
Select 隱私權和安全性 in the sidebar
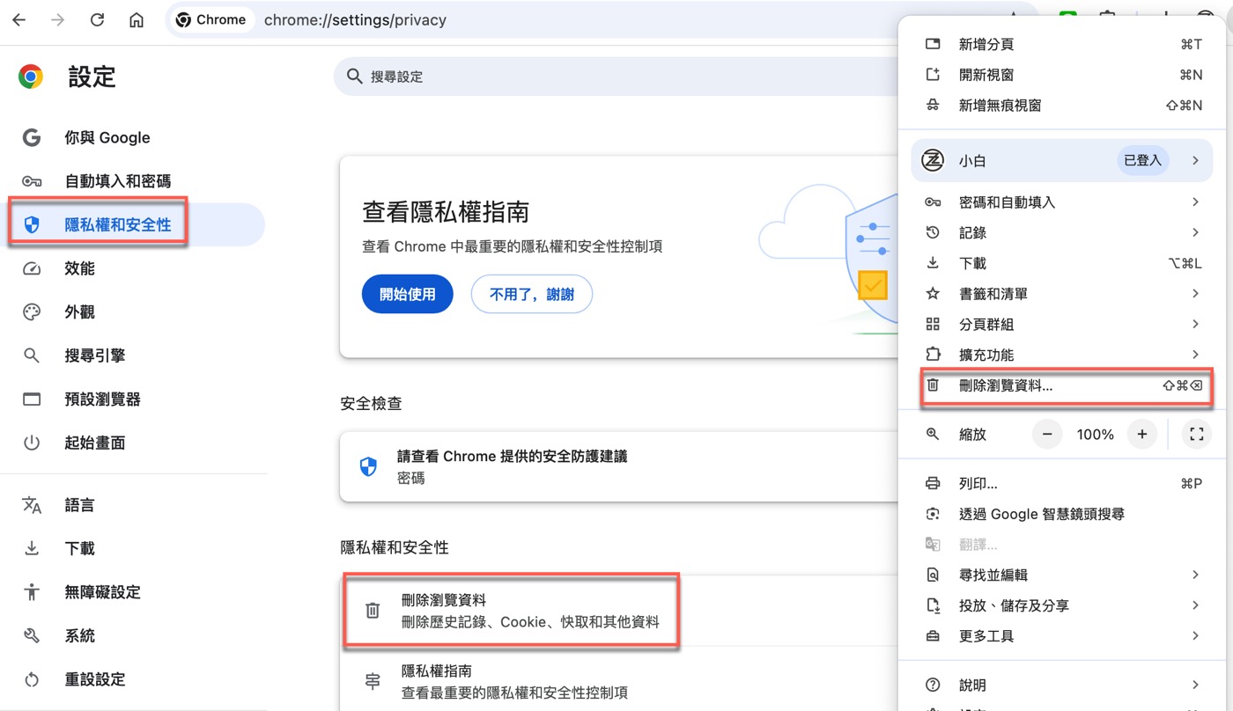(132, 225)
